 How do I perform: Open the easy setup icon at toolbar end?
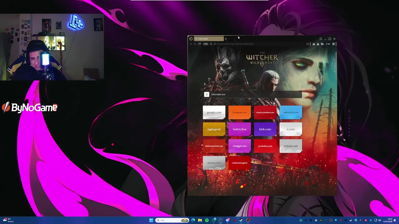(x=334, y=44)
